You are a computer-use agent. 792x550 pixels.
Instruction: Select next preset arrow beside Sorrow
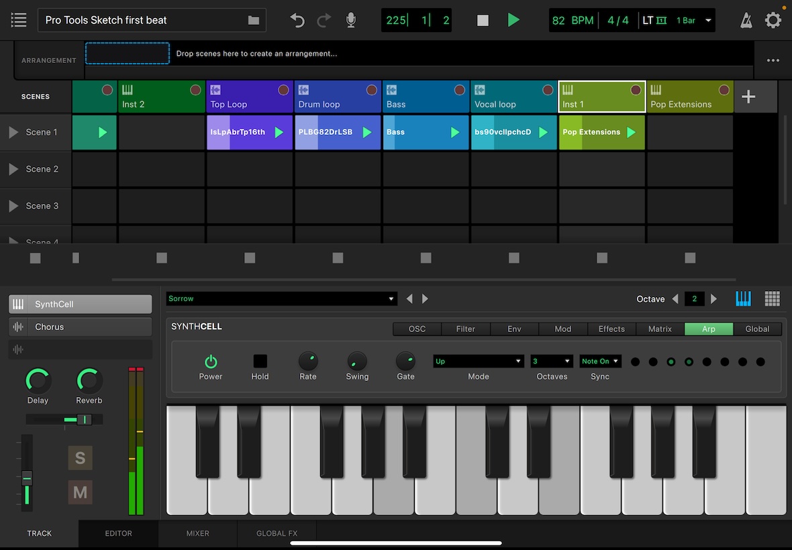(426, 298)
